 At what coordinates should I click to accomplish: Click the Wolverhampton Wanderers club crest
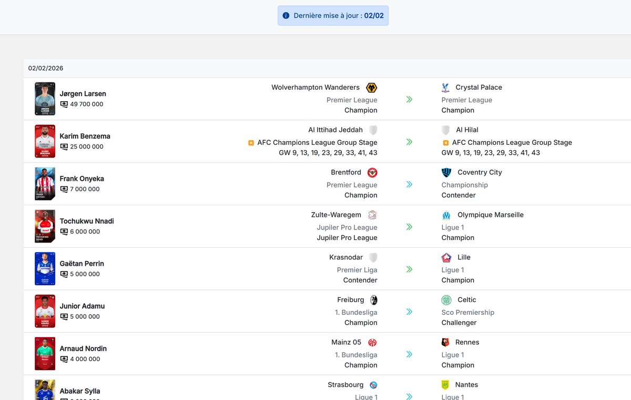372,88
